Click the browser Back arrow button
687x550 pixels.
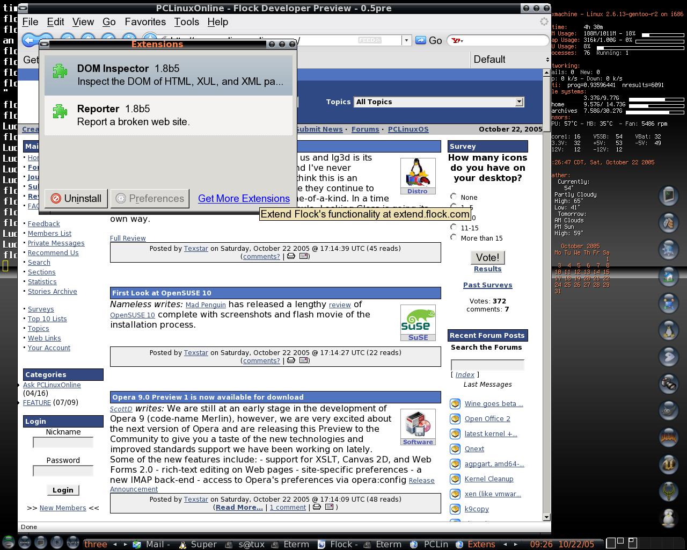tap(31, 40)
